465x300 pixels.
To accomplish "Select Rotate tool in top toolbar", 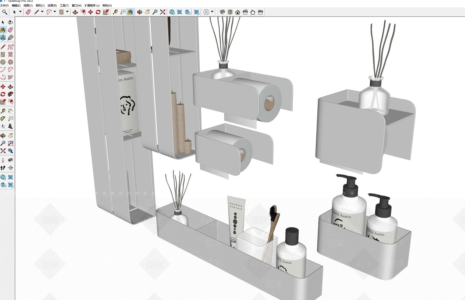I will click(x=98, y=12).
